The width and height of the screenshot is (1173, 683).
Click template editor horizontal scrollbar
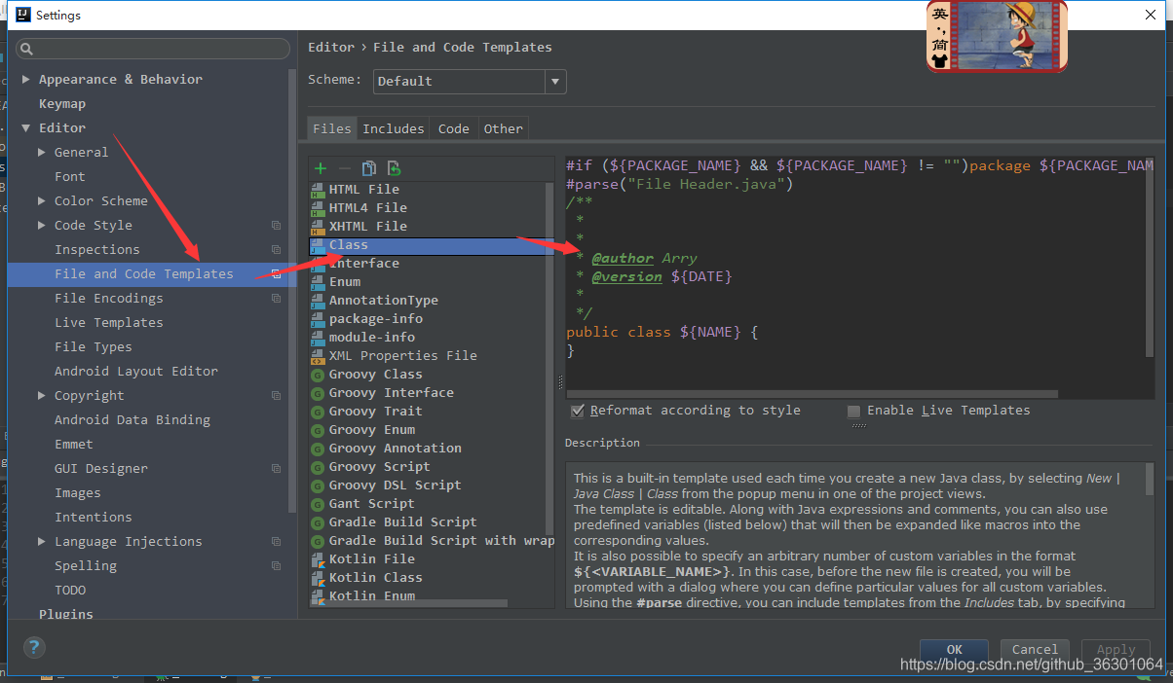812,394
